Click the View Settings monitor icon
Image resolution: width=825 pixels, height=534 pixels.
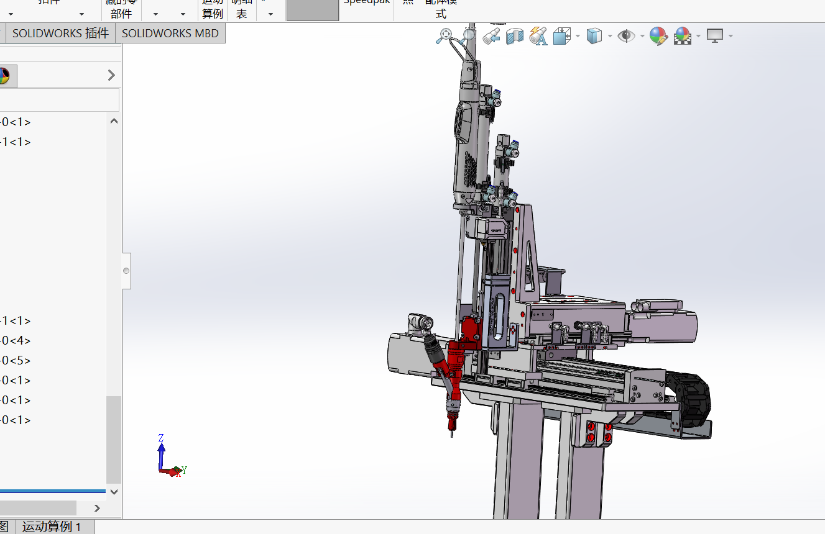715,36
